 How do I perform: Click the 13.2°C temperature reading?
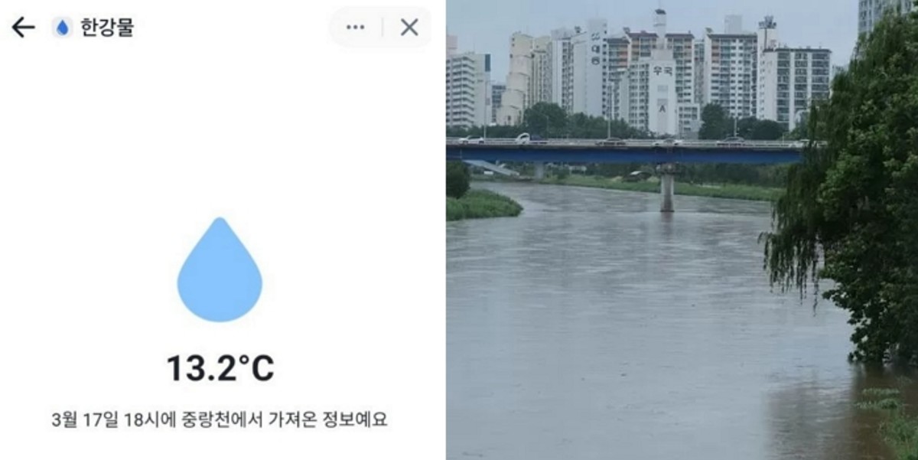pos(220,368)
